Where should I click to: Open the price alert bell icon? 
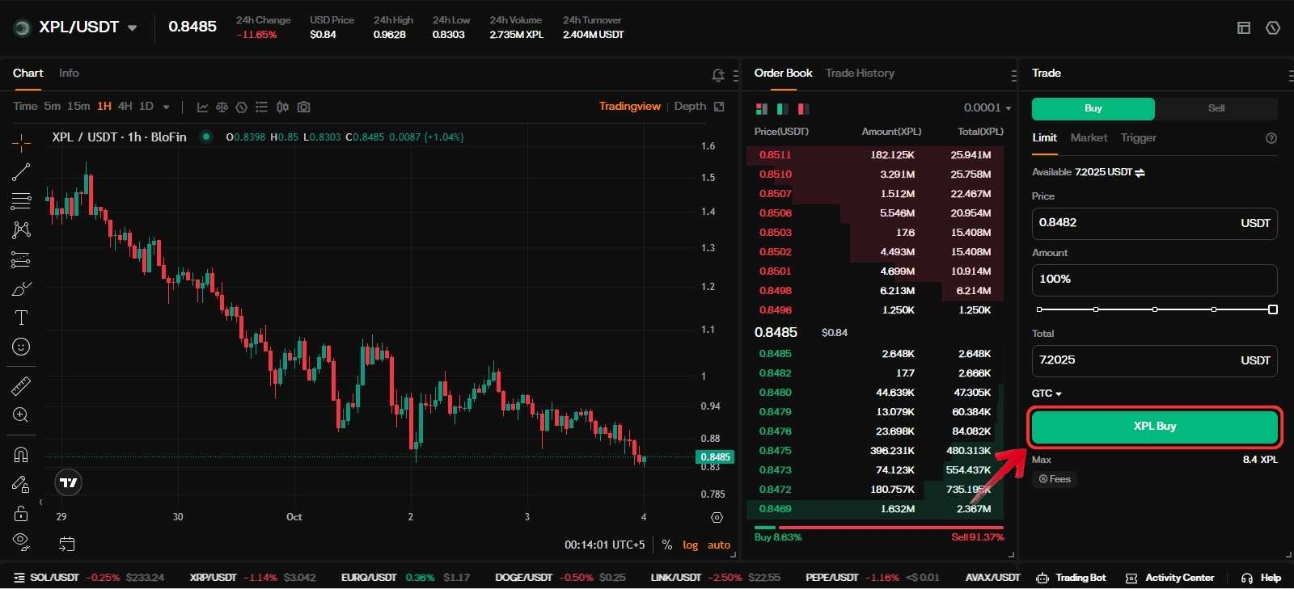[717, 75]
